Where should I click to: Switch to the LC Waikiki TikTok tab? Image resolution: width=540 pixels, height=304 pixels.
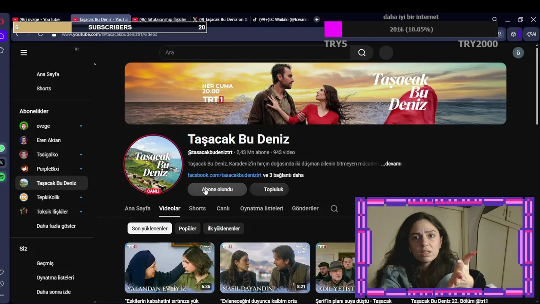281,19
